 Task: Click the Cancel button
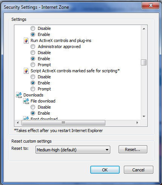click(x=139, y=170)
